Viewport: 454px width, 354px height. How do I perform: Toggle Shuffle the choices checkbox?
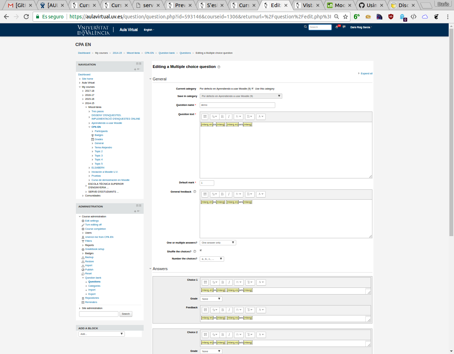(x=201, y=250)
